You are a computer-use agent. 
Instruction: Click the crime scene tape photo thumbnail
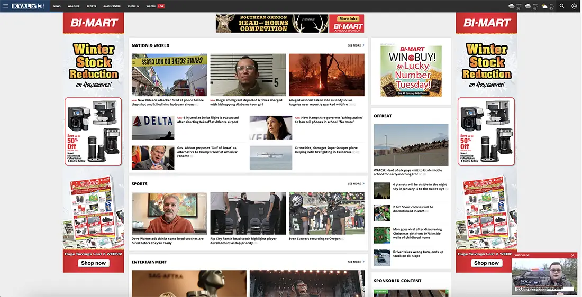169,75
